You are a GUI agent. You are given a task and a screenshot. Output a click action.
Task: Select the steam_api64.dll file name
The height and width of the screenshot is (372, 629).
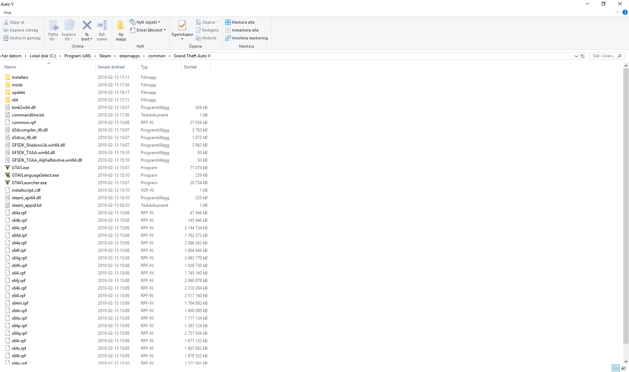pos(27,198)
